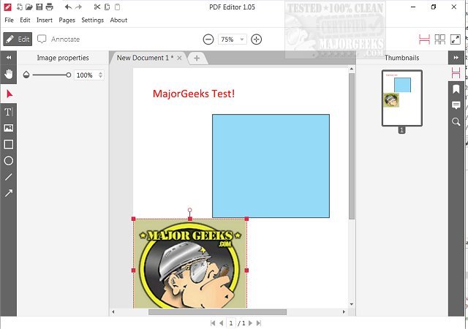The image size is (468, 329).
Task: Click the image rotation handle
Action: click(x=190, y=210)
